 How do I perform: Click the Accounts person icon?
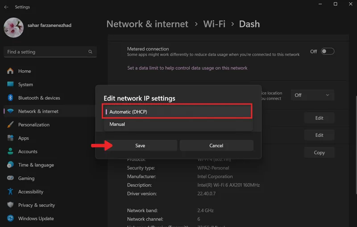click(10, 151)
